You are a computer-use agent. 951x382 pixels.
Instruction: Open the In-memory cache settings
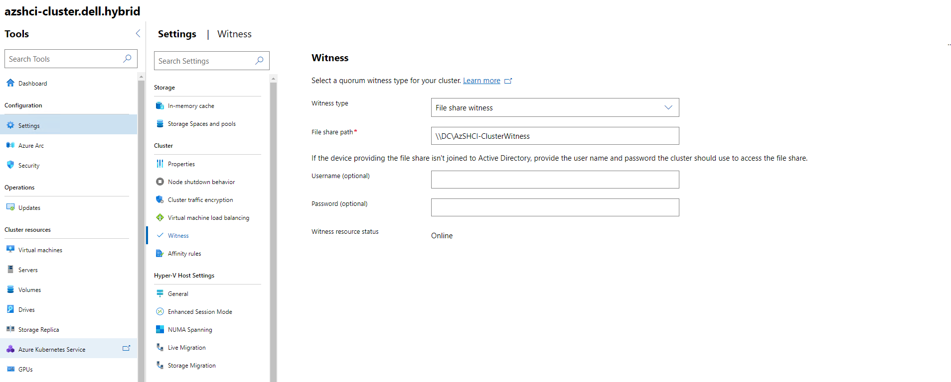(190, 106)
